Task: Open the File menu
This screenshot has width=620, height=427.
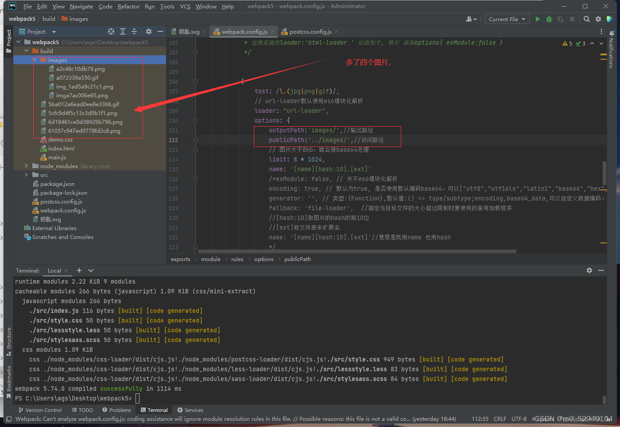Action: pos(27,6)
